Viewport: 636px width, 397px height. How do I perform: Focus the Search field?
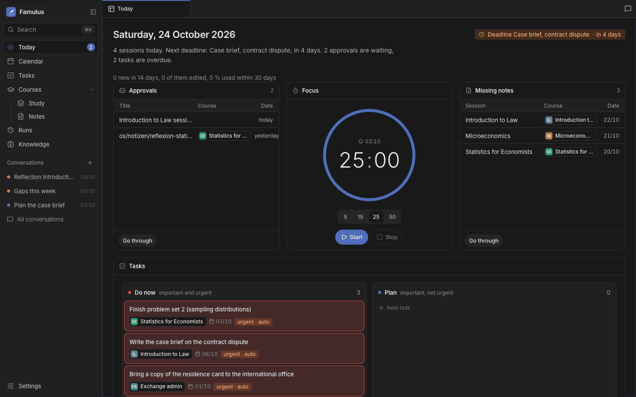click(x=51, y=30)
